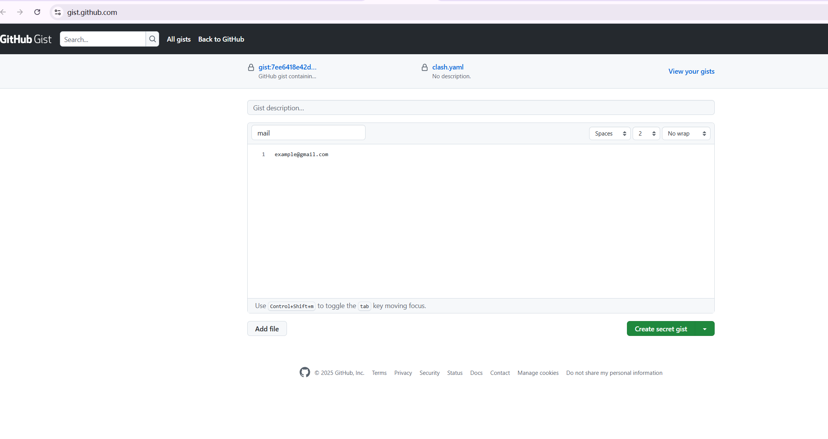This screenshot has height=439, width=828.
Task: Expand the Create secret gist arrow menu
Action: (x=705, y=329)
